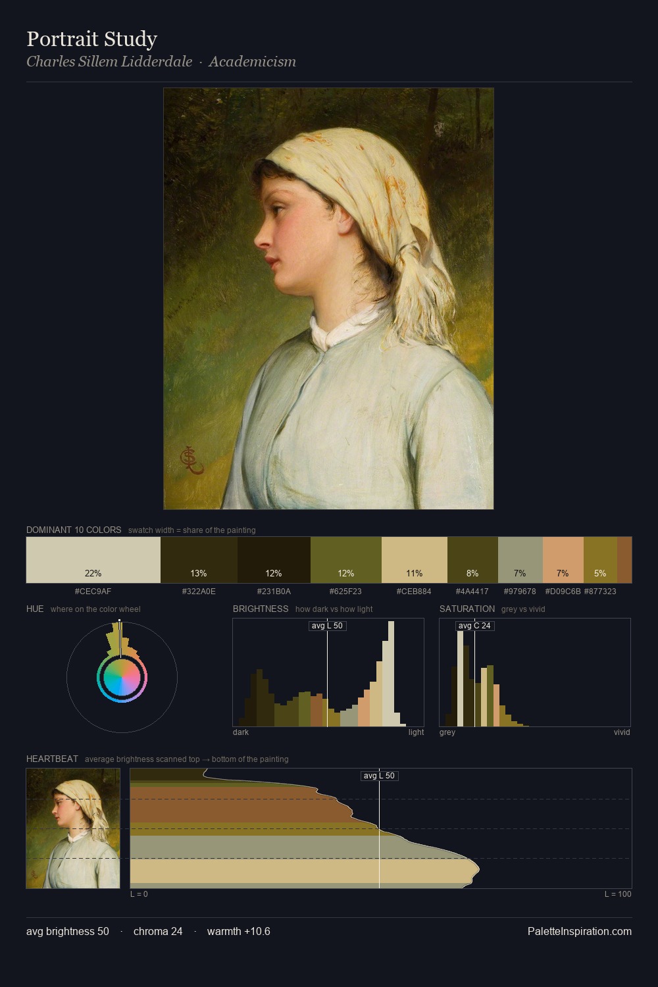Click the #CEC9AF pale beige swatch
Screen dimensions: 658x987
pos(93,560)
